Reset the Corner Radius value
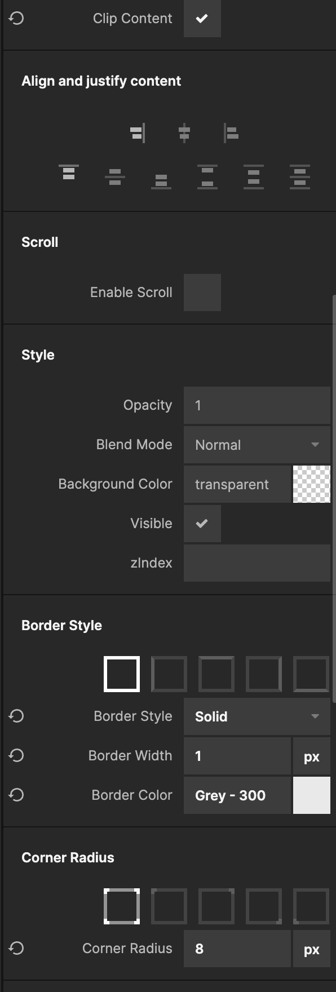Image resolution: width=336 pixels, height=992 pixels. tap(16, 948)
